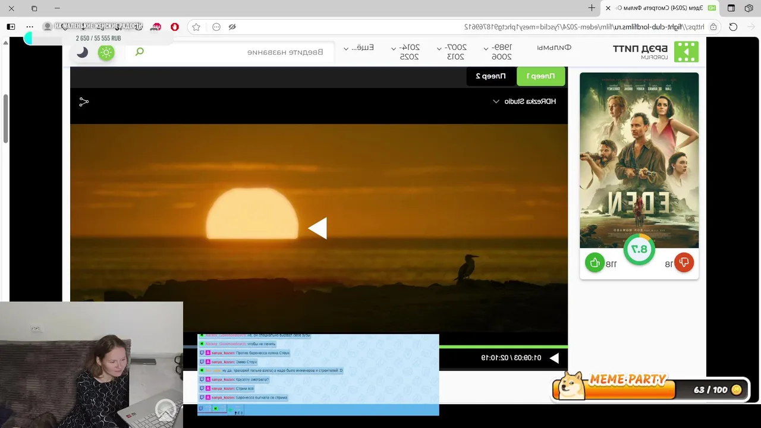
Task: Click the green thumbs-up like button
Action: (x=595, y=263)
